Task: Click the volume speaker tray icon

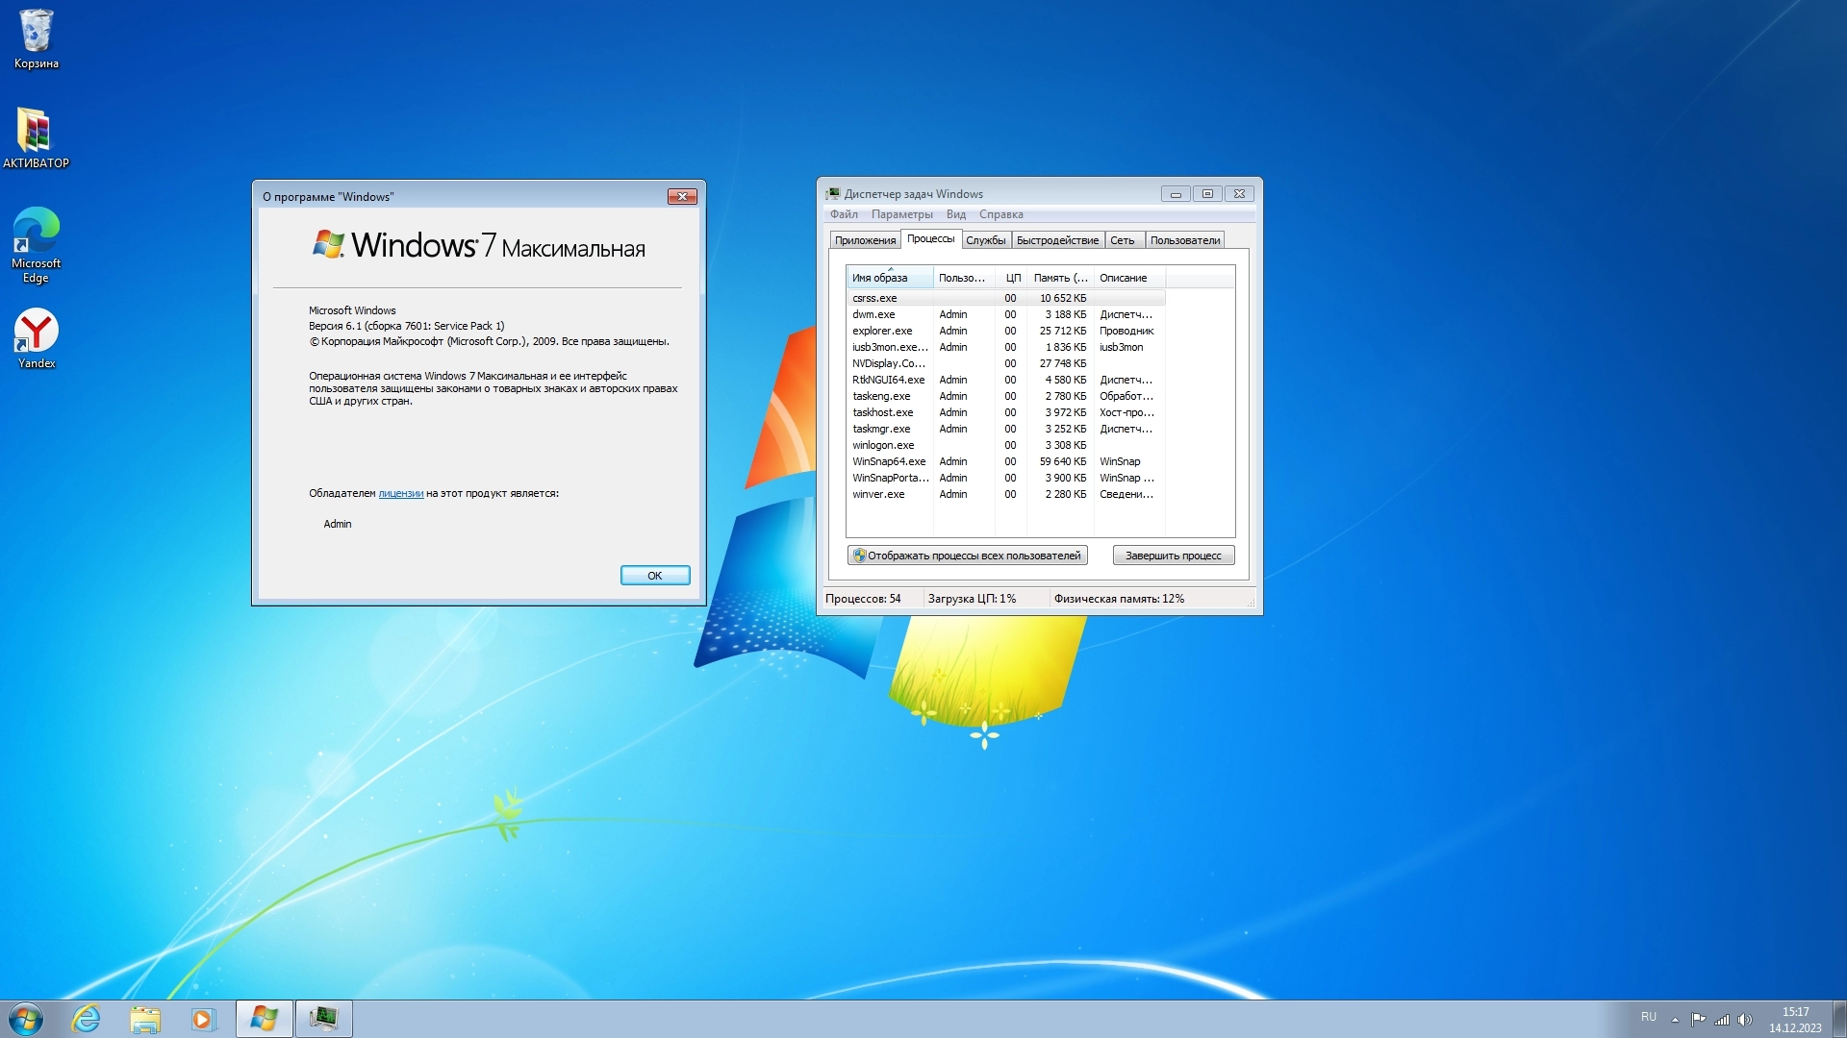Action: pos(1745,1020)
